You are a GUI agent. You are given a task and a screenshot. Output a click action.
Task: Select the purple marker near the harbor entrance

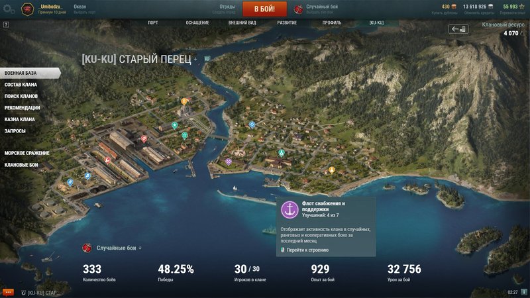pyautogui.click(x=229, y=162)
